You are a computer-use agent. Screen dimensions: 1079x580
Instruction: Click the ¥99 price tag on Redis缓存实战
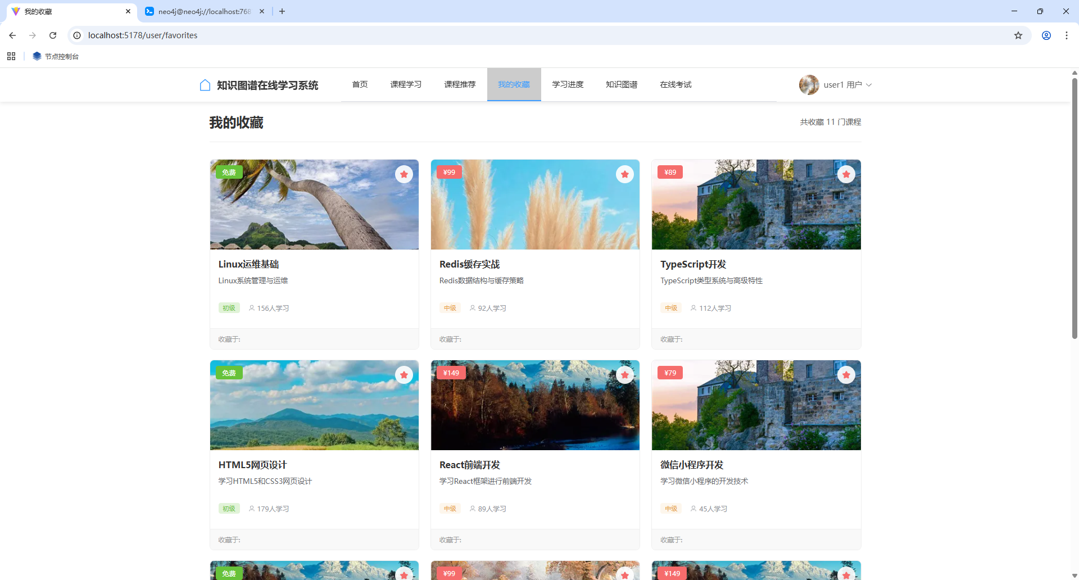click(449, 172)
